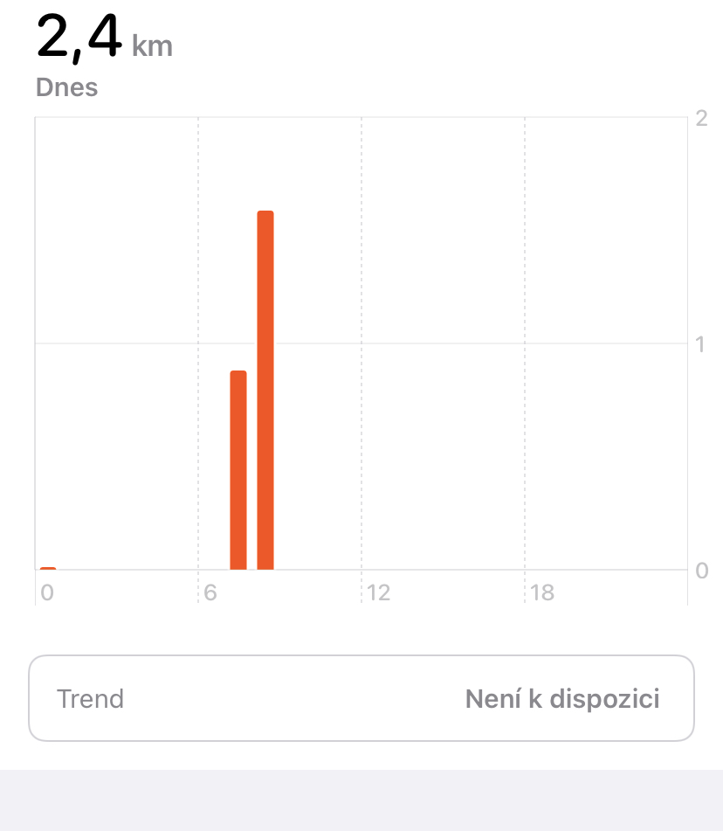The height and width of the screenshot is (831, 723).
Task: Tap the 'Trend' word in the card
Action: (x=90, y=698)
